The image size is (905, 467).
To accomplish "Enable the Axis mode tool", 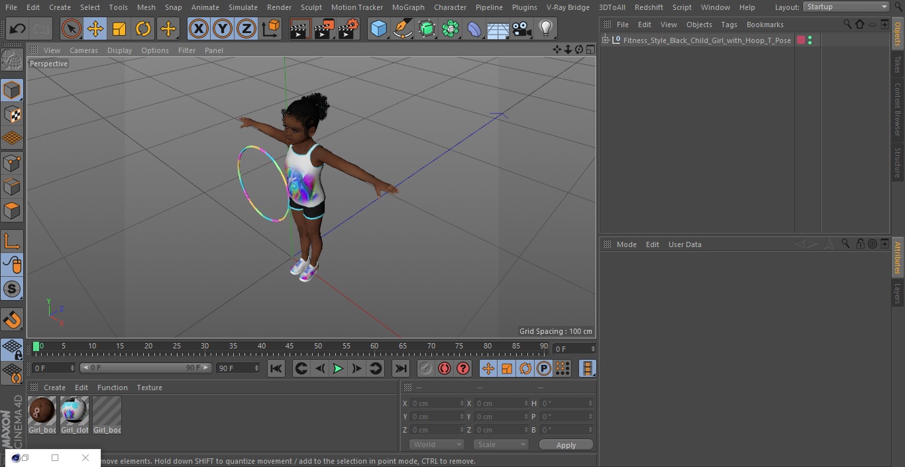I will click(12, 241).
